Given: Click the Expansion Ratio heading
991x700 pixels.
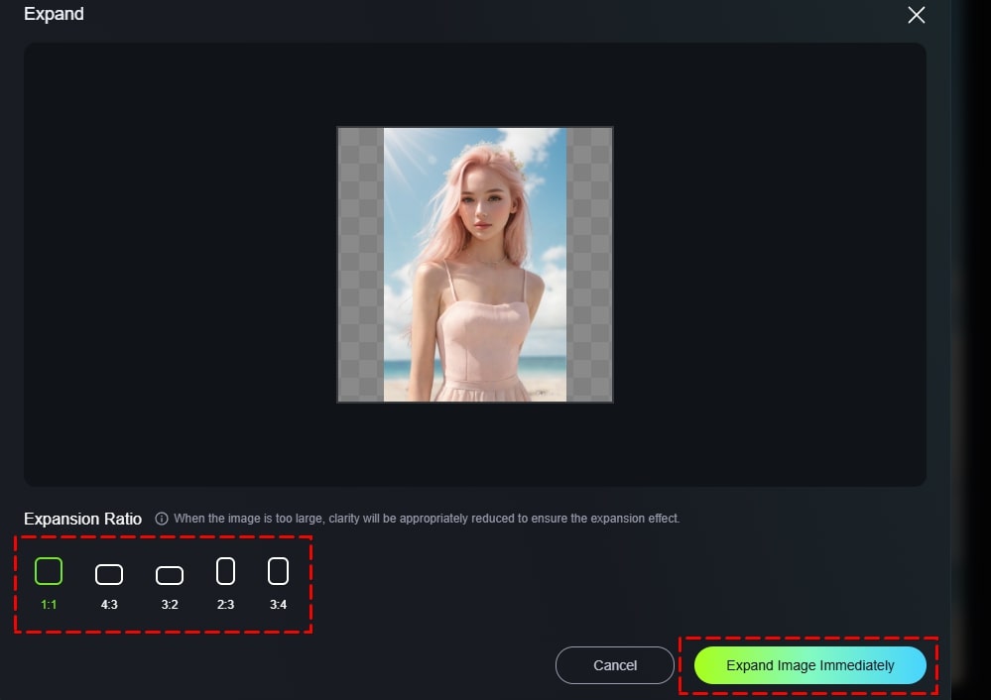Looking at the screenshot, I should click(x=82, y=519).
